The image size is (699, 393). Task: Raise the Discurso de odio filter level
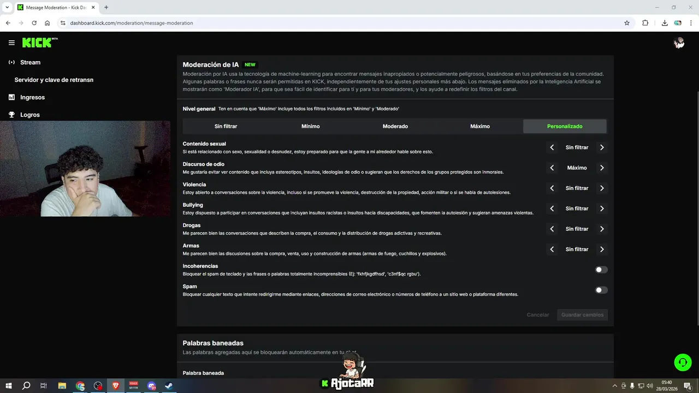(602, 168)
